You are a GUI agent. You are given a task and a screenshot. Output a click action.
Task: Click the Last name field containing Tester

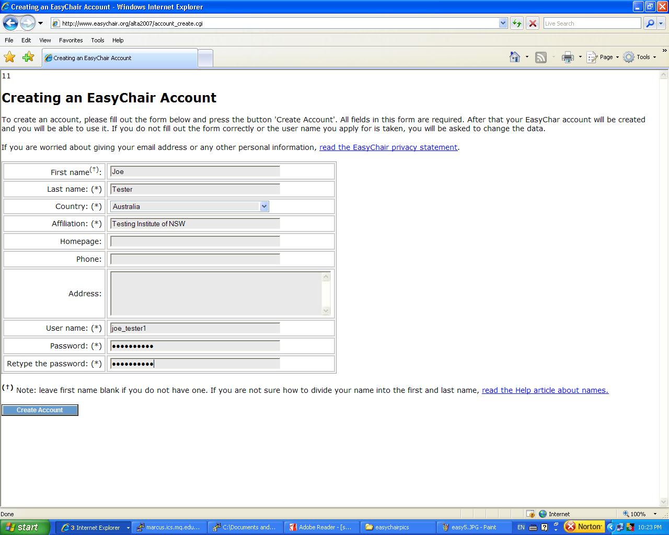coord(195,189)
